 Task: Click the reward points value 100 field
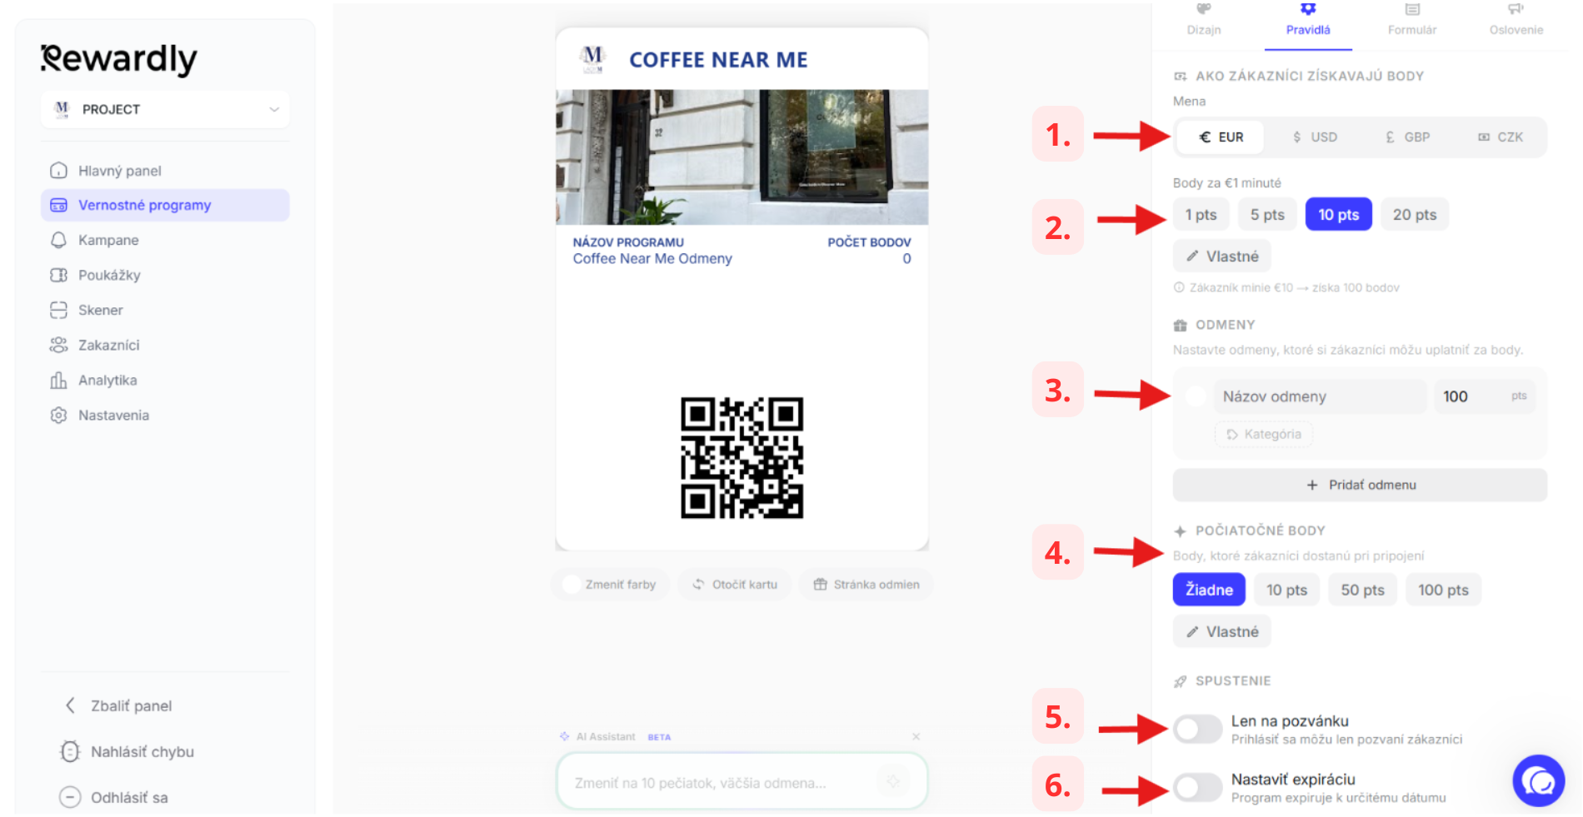coord(1483,397)
